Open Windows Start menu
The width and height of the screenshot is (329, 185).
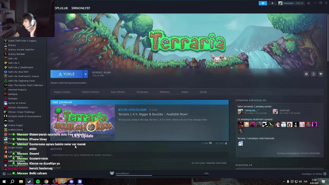pos(4,182)
